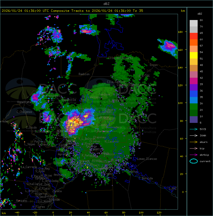Viewport: 213px width, 216px height.
Task: Click the 'Manzano' map label
Action: (22, 201)
